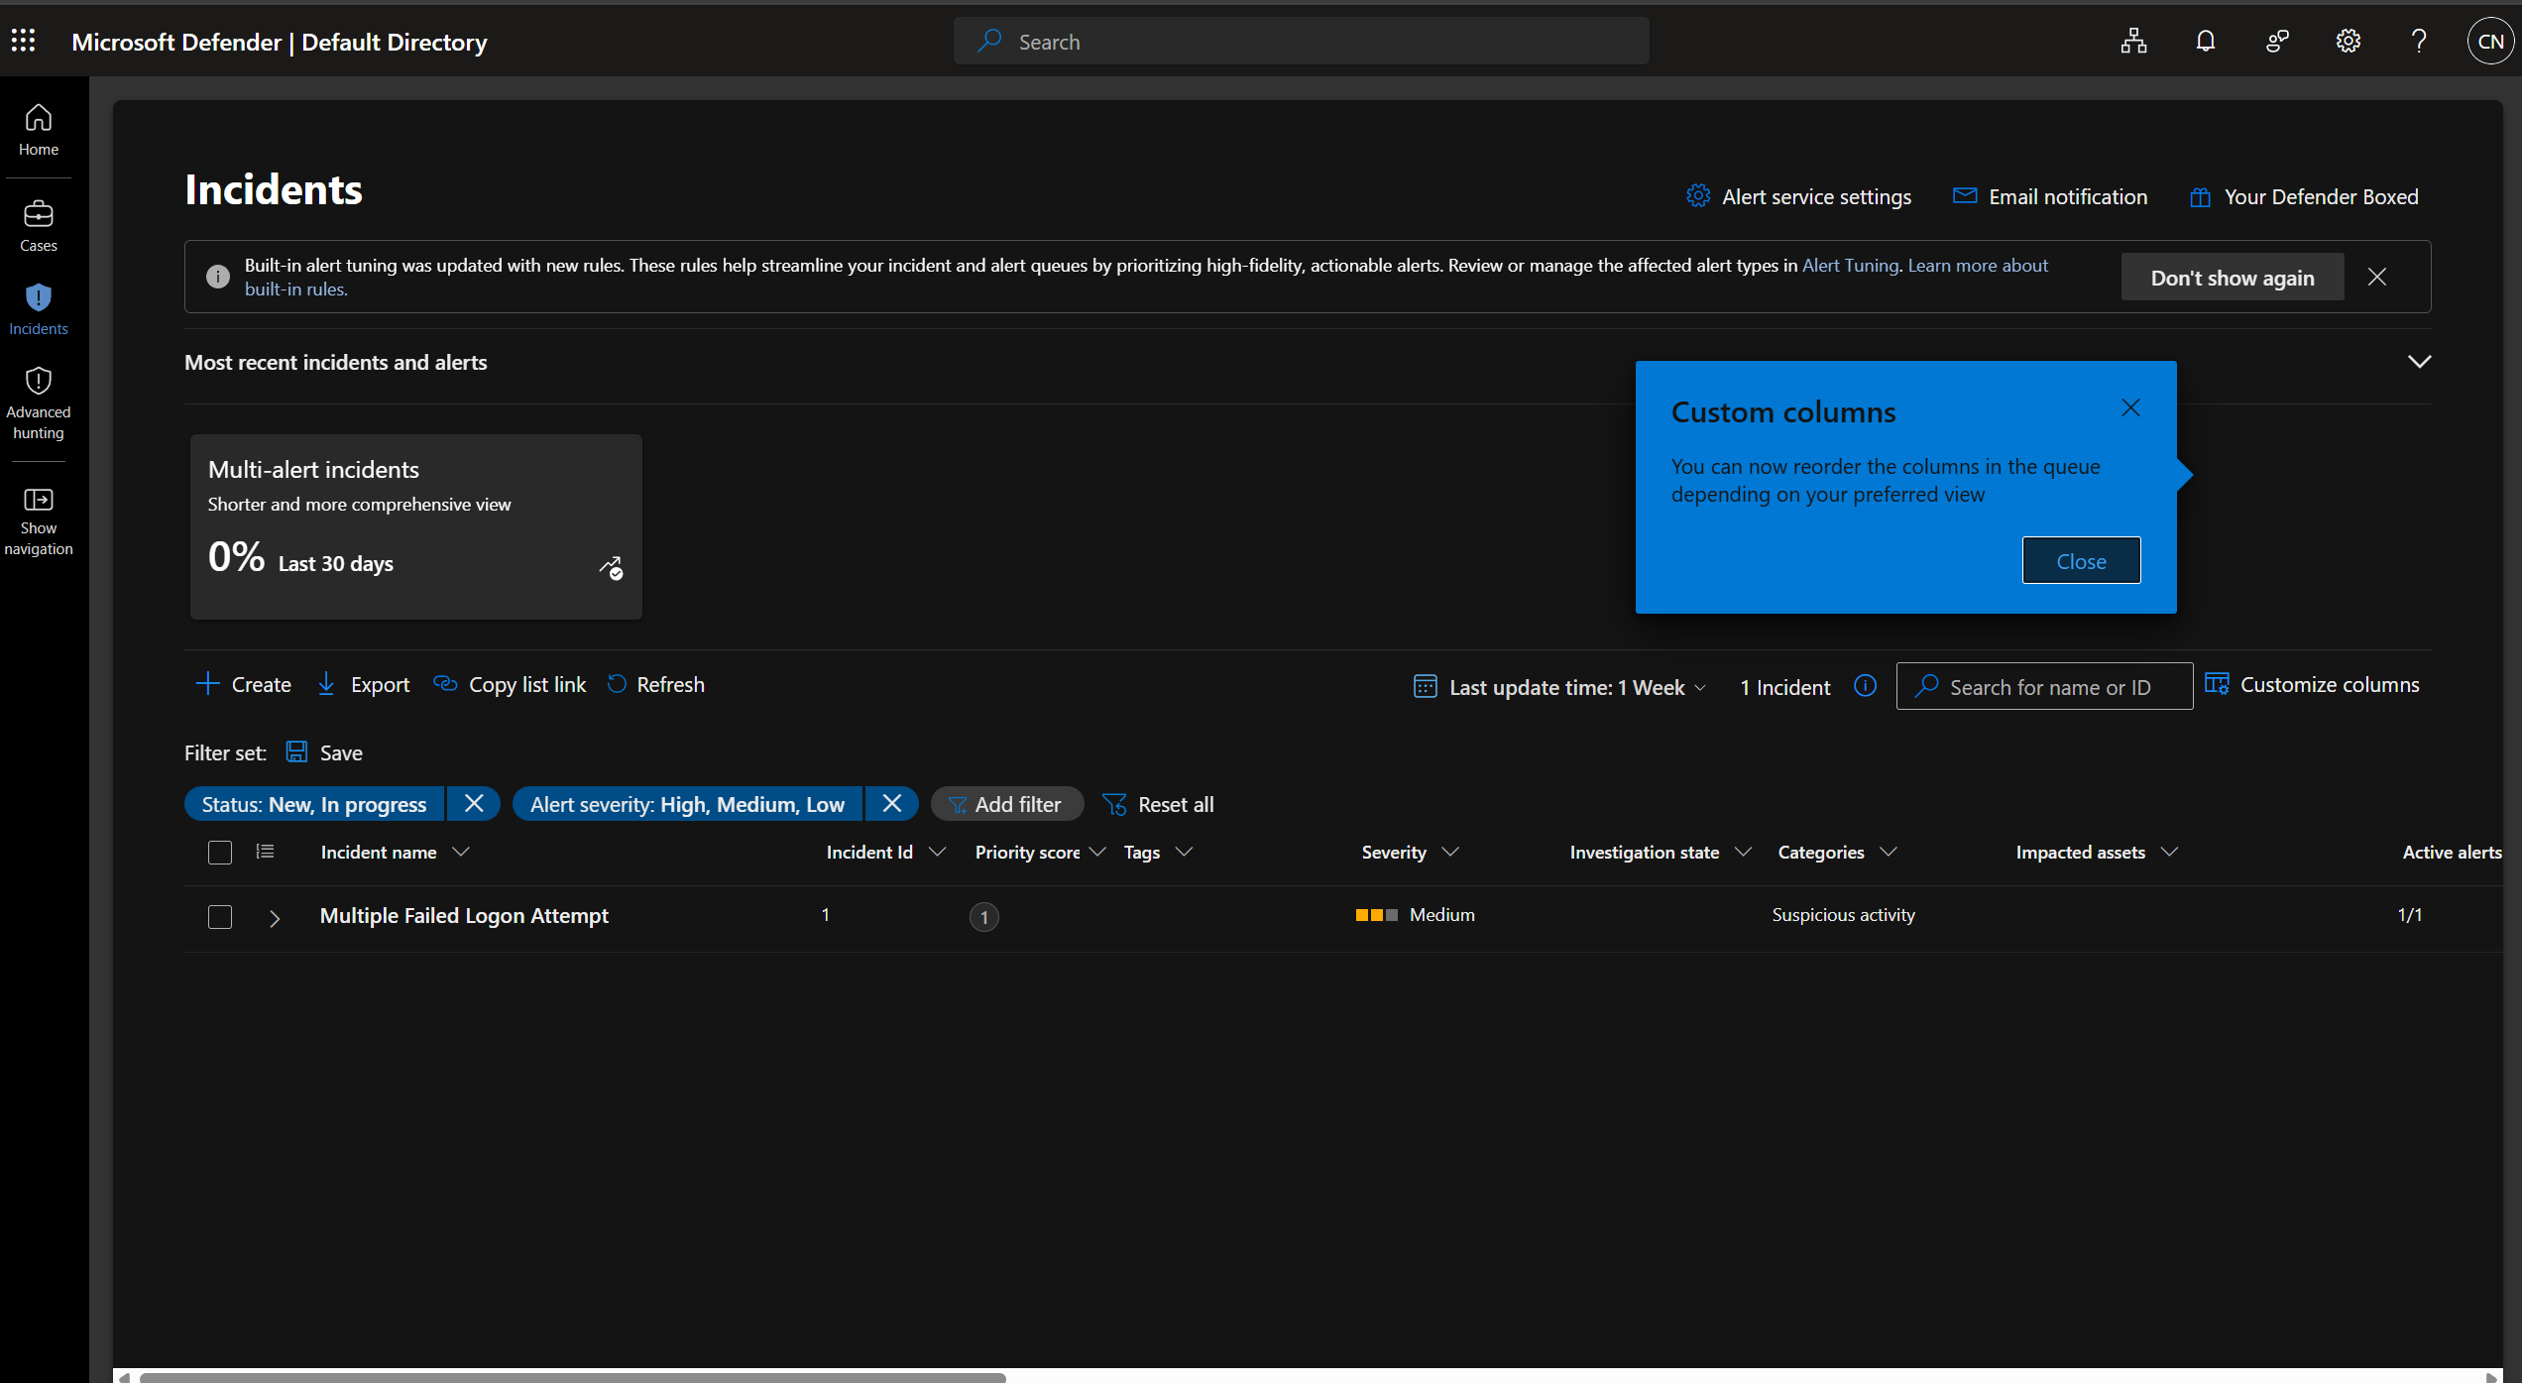Open Priority score column chevron
This screenshot has height=1383, width=2522.
1097,852
